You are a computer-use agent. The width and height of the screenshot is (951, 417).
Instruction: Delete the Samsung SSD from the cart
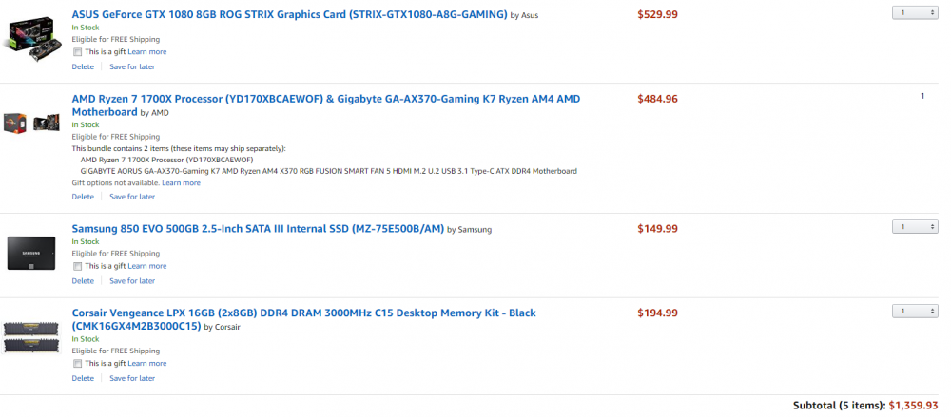click(x=83, y=281)
